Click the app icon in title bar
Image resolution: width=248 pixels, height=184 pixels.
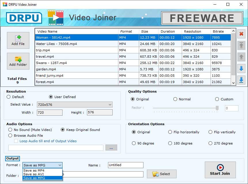point(5,4)
